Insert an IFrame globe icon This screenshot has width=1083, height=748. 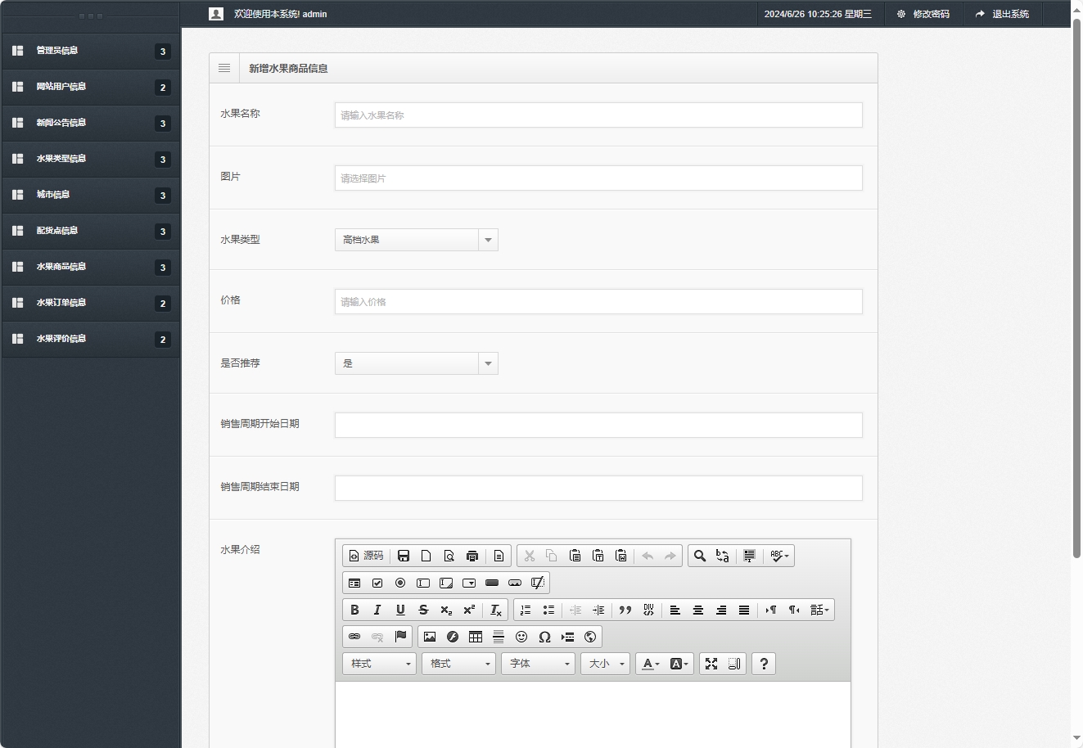click(x=590, y=637)
